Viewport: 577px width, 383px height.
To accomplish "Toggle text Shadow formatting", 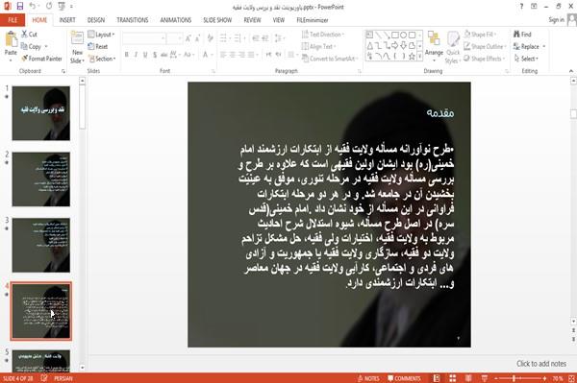I will click(x=155, y=55).
